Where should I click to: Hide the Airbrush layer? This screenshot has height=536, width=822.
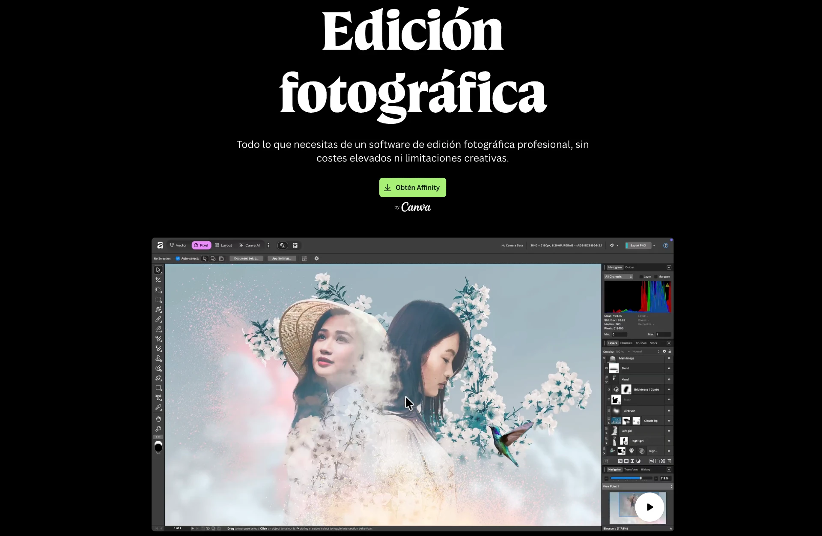point(669,410)
